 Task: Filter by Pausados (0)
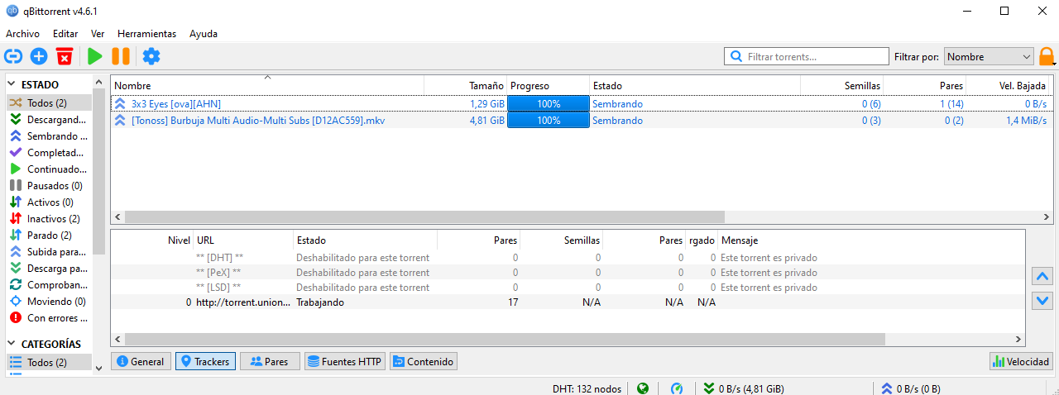click(50, 186)
